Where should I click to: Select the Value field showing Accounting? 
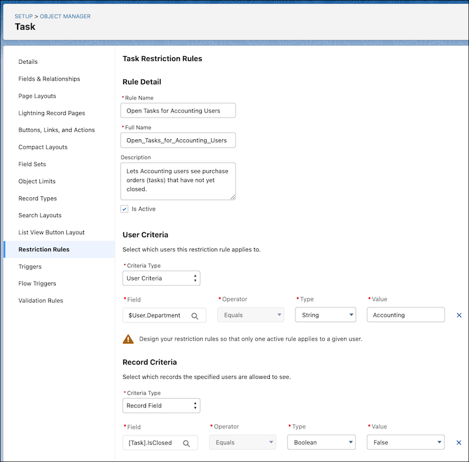click(x=406, y=315)
